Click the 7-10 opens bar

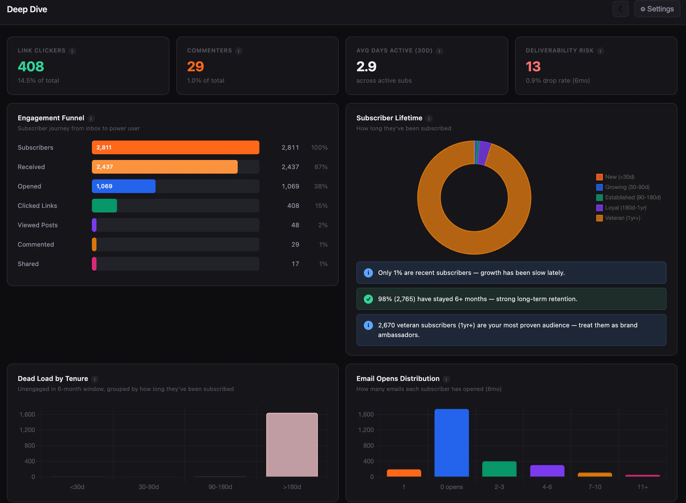tap(595, 475)
